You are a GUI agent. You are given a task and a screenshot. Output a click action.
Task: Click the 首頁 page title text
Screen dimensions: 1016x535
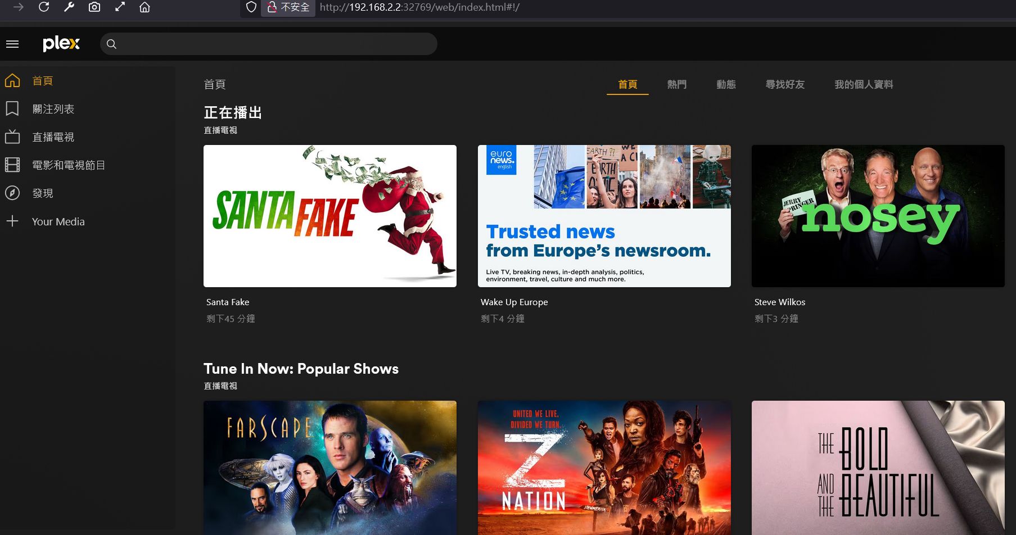215,84
